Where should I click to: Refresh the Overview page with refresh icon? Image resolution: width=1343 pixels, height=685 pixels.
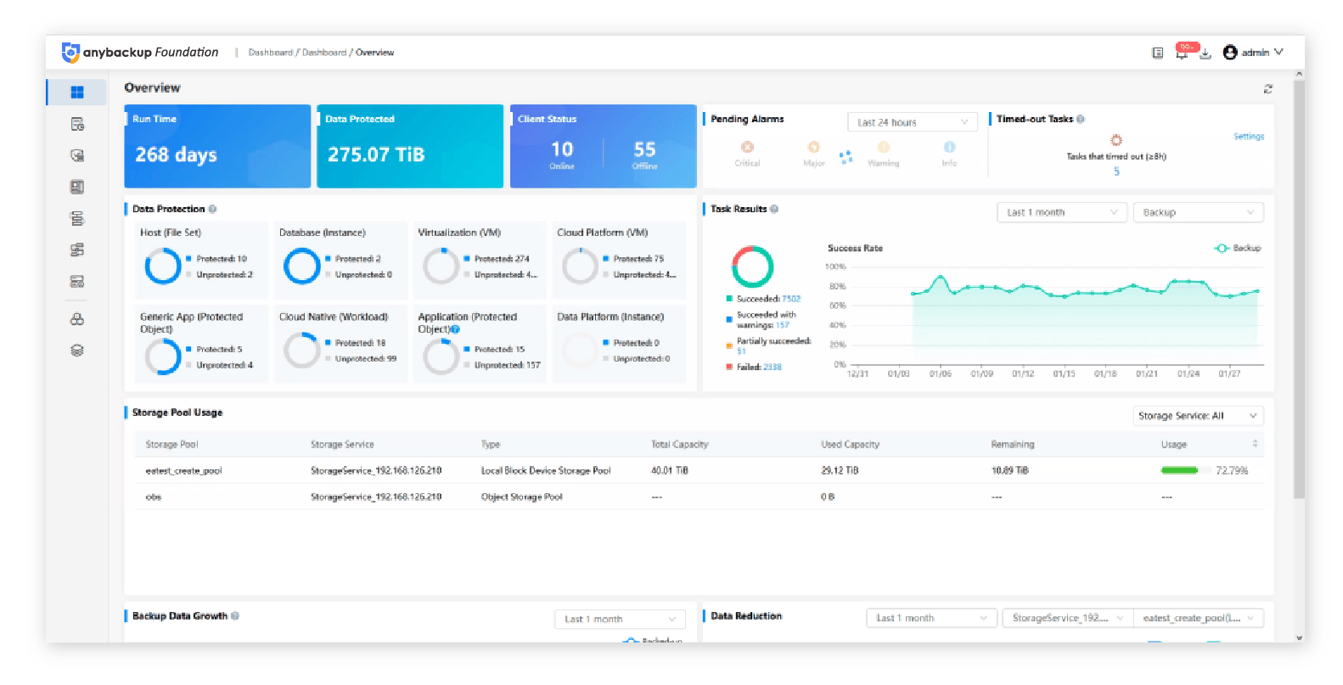[x=1268, y=88]
